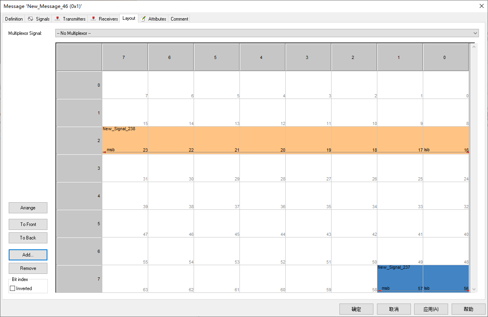Open the Attributes tab
Image resolution: width=488 pixels, height=317 pixels.
[153, 19]
